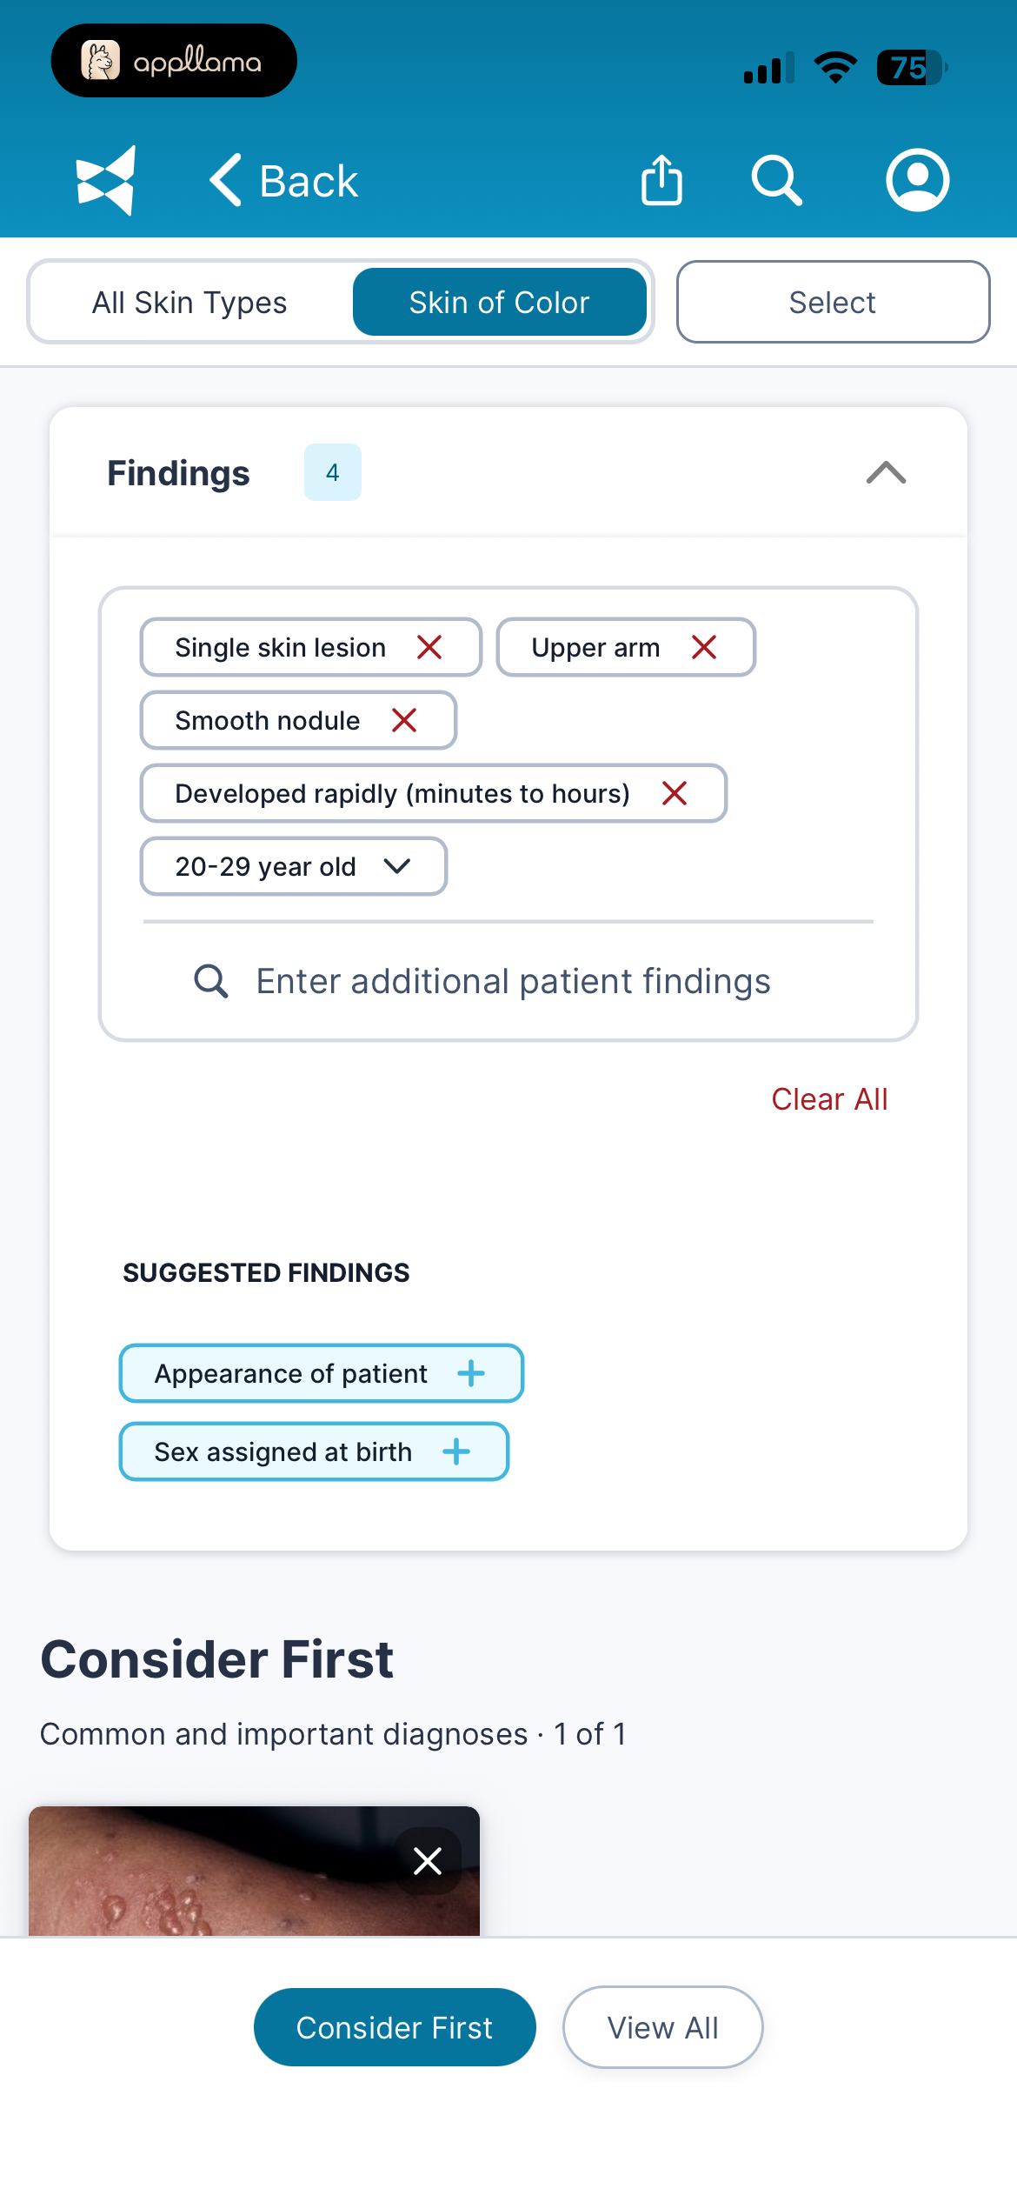Switch to All Skin Types

pyautogui.click(x=189, y=303)
